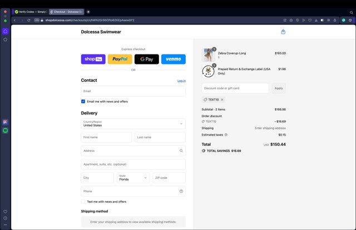
Task: Open the extensions cube icon
Action: tap(350, 20)
